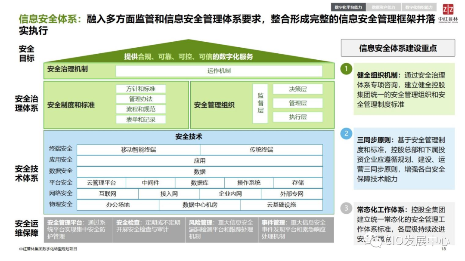Click the 安全检查 gray card
The width and height of the screenshot is (465, 261).
click(x=149, y=230)
